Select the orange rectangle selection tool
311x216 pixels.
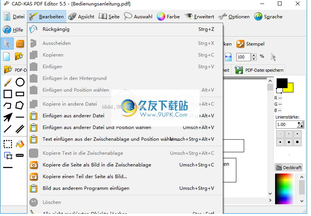coord(20,44)
